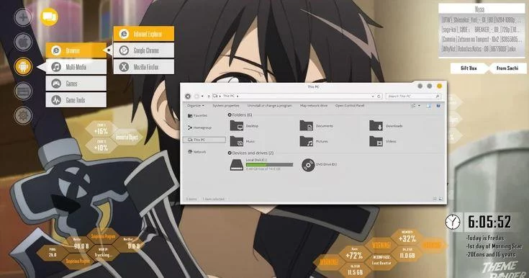Click the Local Disk usage bar

(269, 165)
